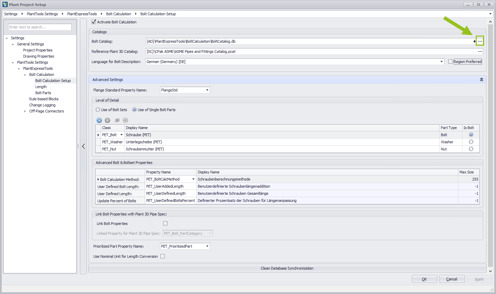Click PlantExpressTools in the breadcrumb
This screenshot has height=294, width=496.
82,14
